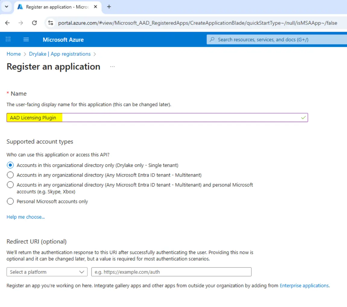The image size is (347, 307).
Task: Click the browser back arrow
Action: [x=8, y=23]
